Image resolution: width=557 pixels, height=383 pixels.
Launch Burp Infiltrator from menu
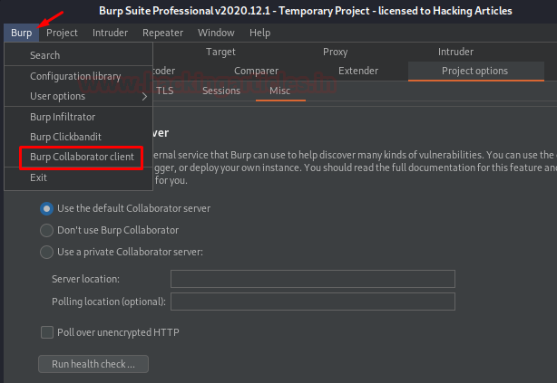[79, 117]
